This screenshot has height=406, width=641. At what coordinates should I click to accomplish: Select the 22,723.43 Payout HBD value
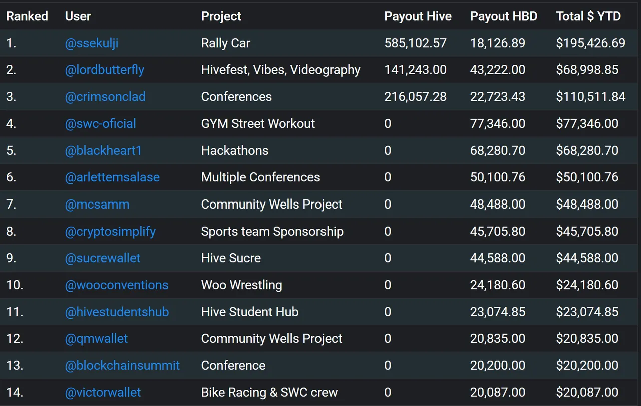coord(498,97)
